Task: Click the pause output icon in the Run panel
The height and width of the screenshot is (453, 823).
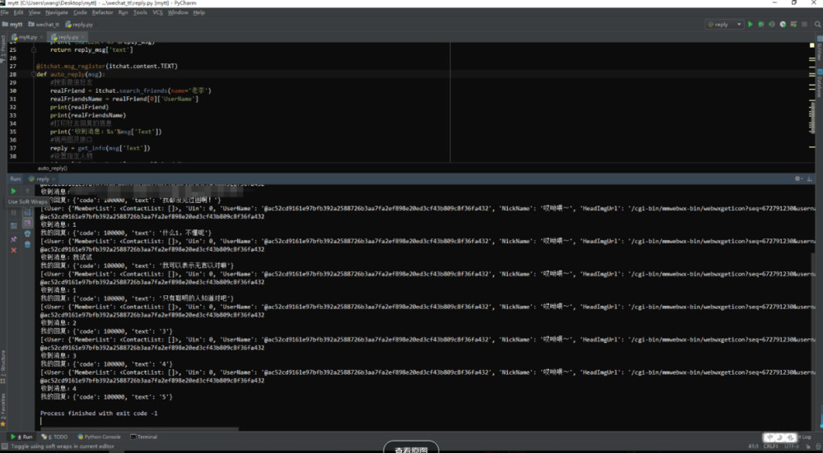Action: pos(14,213)
